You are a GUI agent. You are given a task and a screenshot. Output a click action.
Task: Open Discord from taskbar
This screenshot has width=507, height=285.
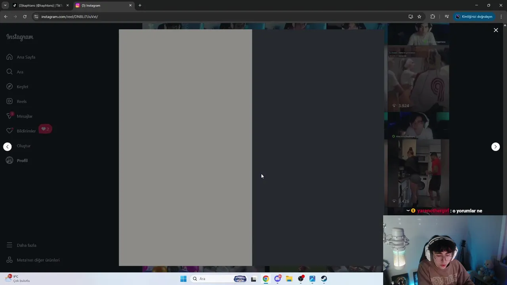pos(278,279)
